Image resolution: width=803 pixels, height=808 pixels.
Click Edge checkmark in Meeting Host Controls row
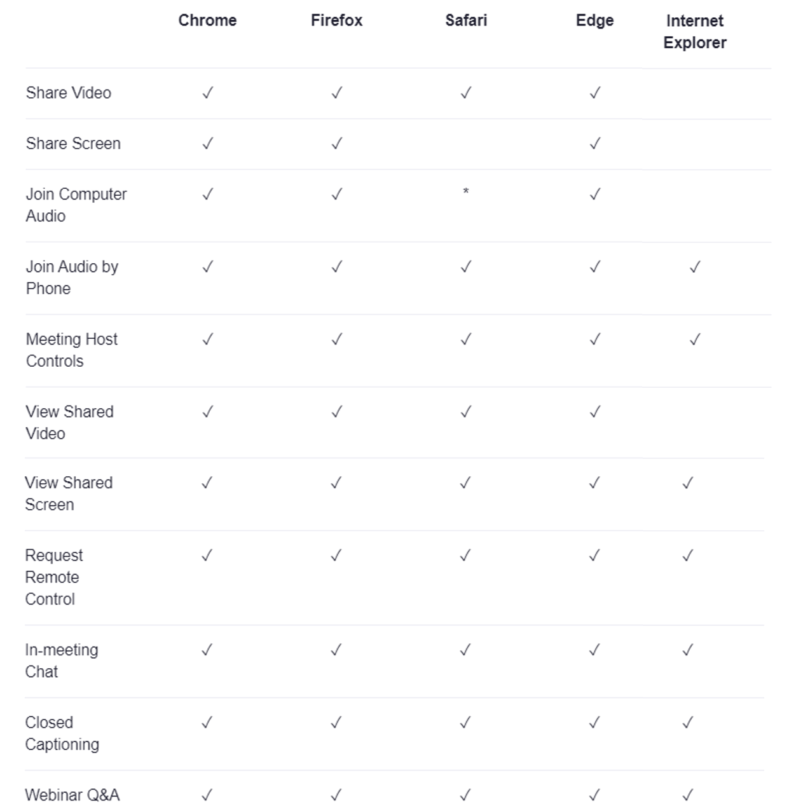(594, 339)
